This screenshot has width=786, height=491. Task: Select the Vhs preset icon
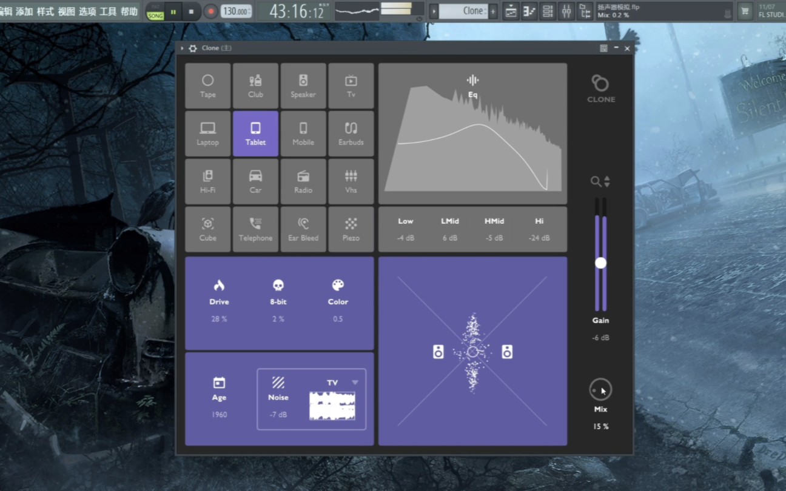point(351,181)
